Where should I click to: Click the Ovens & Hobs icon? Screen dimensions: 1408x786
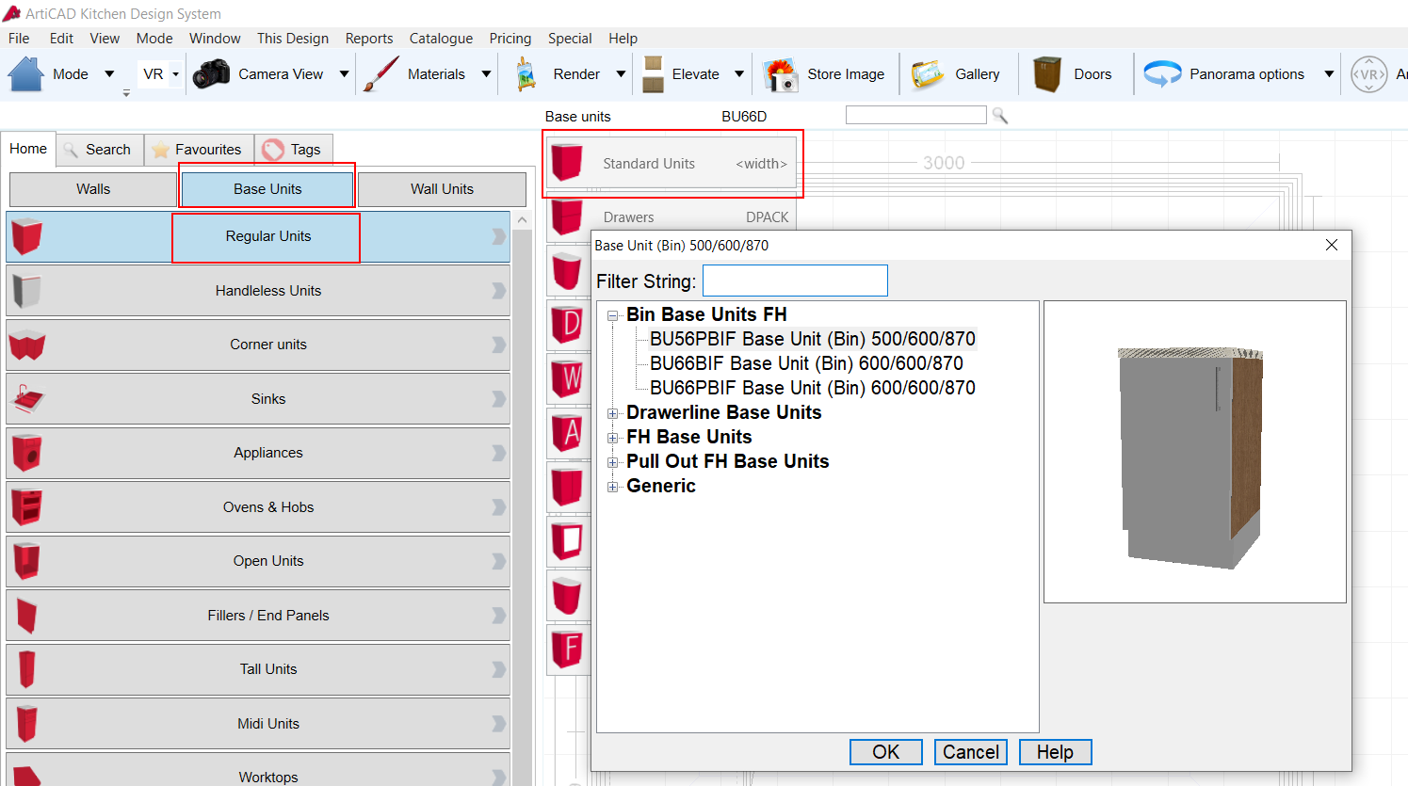point(26,506)
